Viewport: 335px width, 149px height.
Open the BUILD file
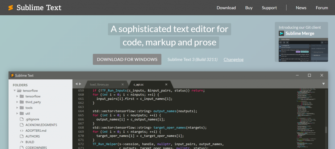point(30,142)
